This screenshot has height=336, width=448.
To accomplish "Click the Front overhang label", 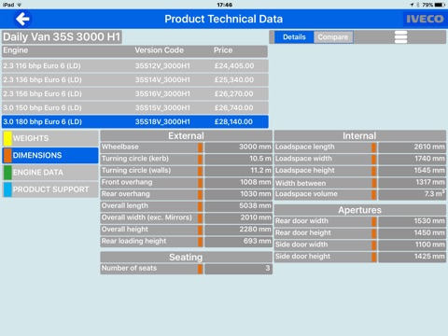I will (127, 182).
